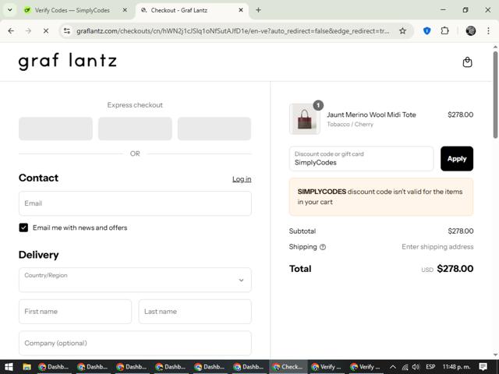Focus the Email input field
This screenshot has height=374, width=499.
pos(135,203)
